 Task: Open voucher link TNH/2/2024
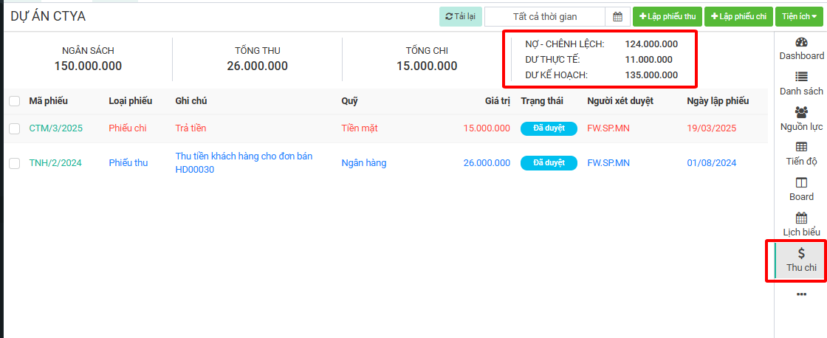point(55,163)
